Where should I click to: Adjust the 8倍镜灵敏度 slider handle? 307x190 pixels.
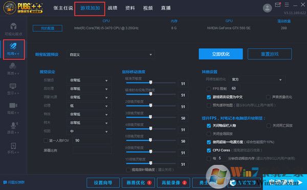pos(150,152)
